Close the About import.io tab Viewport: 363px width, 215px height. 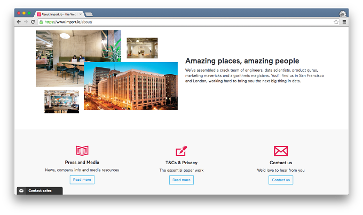(80, 14)
